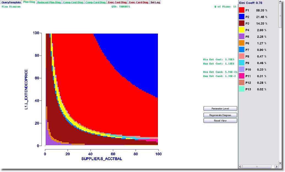Image resolution: width=285 pixels, height=172 pixels.
Task: Select the Comp Cost Diag tab
Action: pyautogui.click(x=73, y=2)
